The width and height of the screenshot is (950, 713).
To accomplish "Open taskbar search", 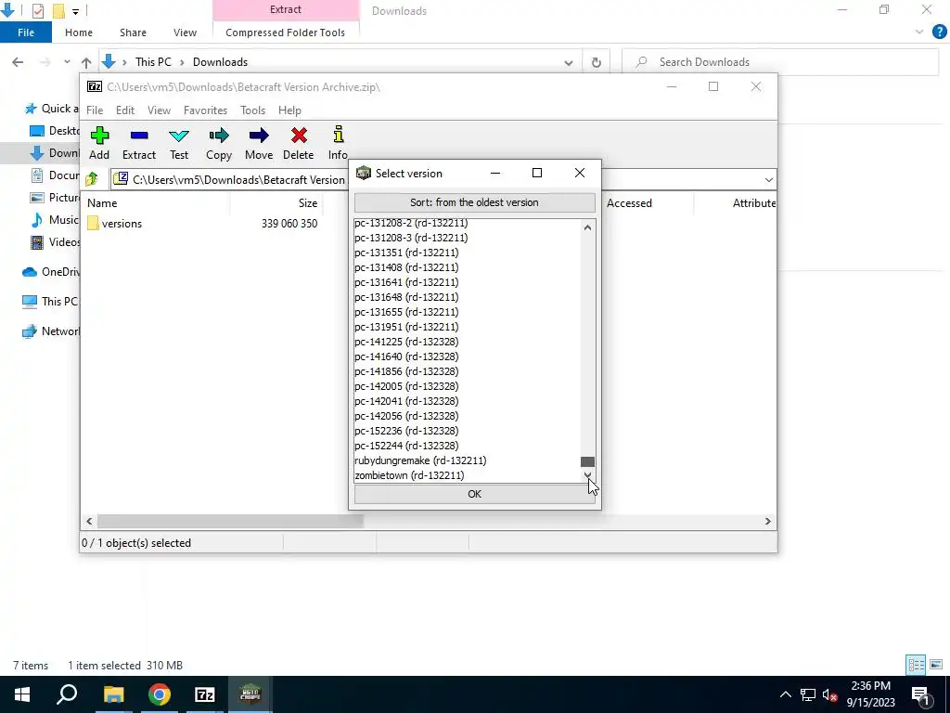I will coord(67,694).
